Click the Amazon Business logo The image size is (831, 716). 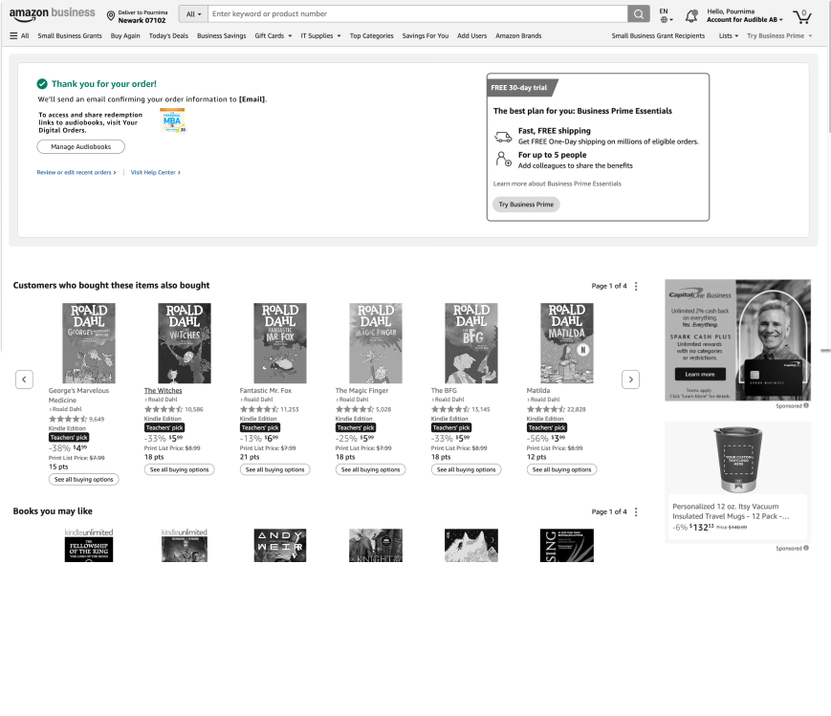52,14
